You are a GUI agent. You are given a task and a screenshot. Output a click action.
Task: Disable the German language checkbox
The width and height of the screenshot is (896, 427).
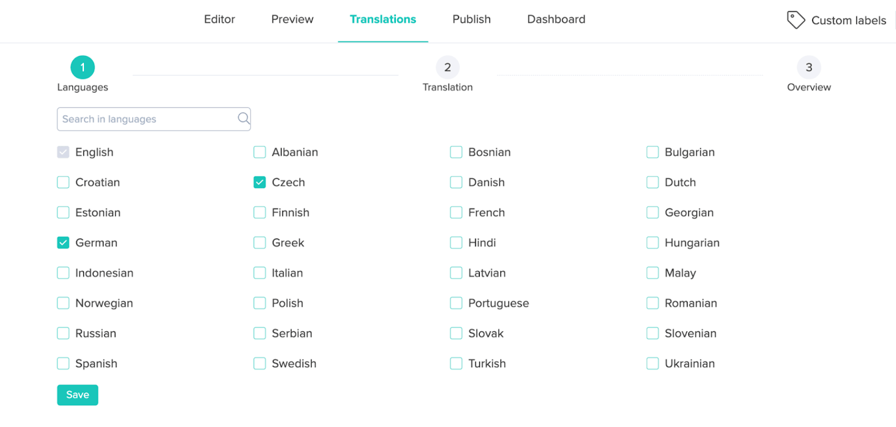(x=63, y=242)
